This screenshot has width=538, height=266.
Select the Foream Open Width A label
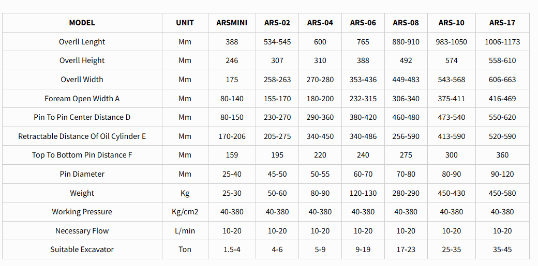point(82,99)
